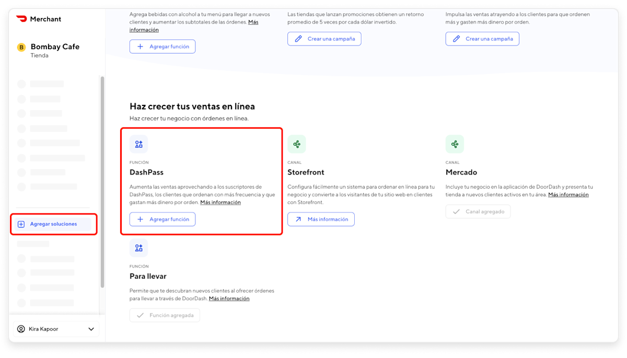Click the Para llevar heading
The width and height of the screenshot is (627, 358).
tap(148, 276)
